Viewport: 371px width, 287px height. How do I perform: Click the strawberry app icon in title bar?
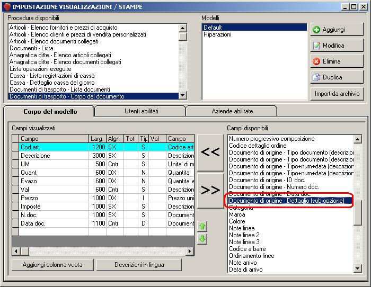[7, 7]
